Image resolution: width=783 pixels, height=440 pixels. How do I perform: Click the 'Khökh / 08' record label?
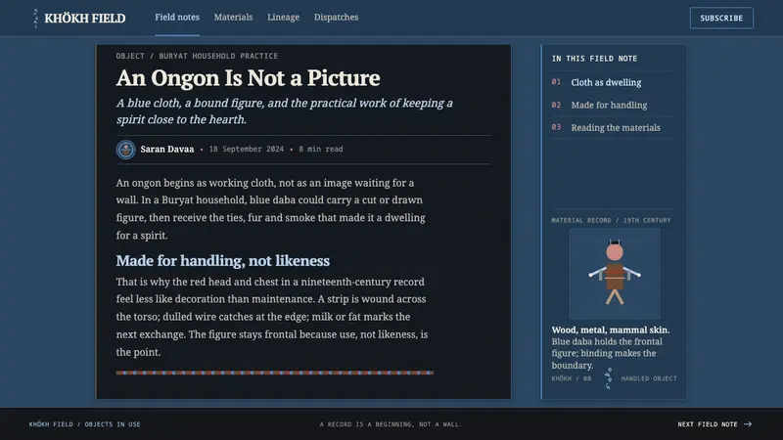coord(572,378)
